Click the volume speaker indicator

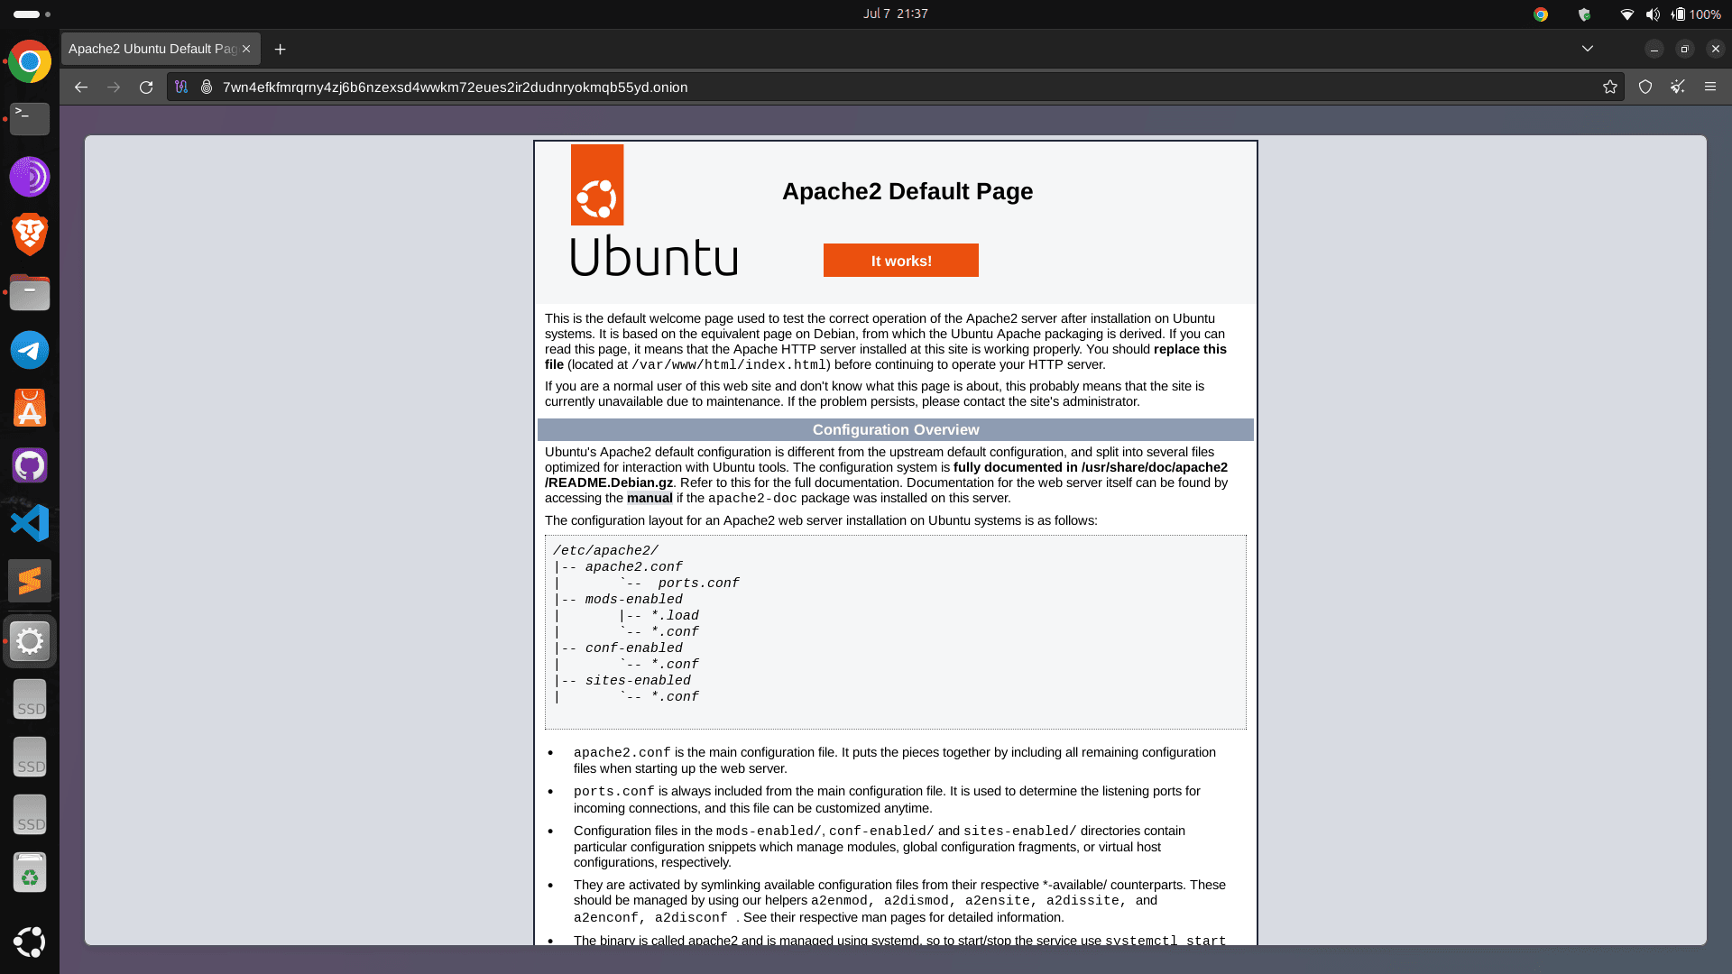pos(1653,14)
